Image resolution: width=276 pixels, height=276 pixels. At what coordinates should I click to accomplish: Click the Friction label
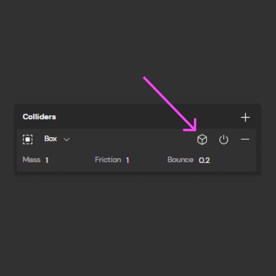click(108, 160)
